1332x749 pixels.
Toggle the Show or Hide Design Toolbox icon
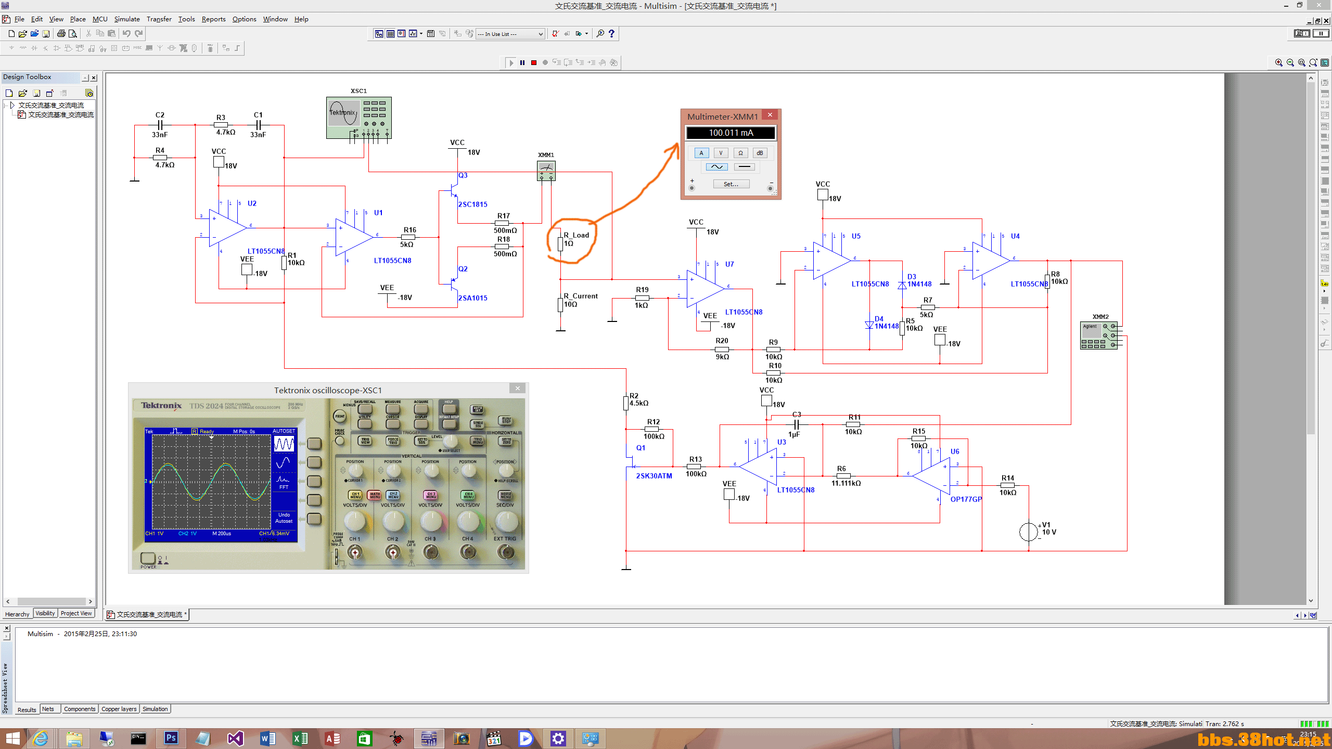point(379,33)
